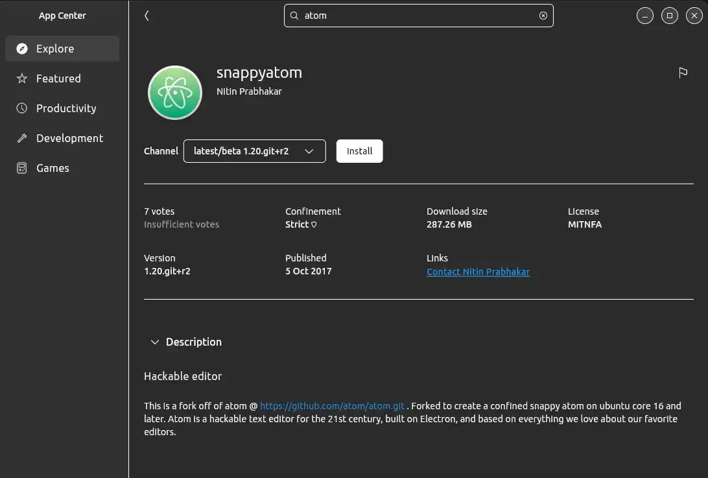Report snappyatom with the flag icon
Viewport: 708px width, 478px height.
683,73
